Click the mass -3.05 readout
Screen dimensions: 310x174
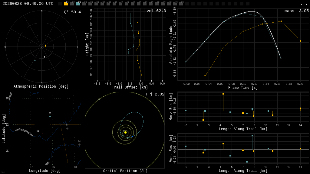click(x=297, y=11)
